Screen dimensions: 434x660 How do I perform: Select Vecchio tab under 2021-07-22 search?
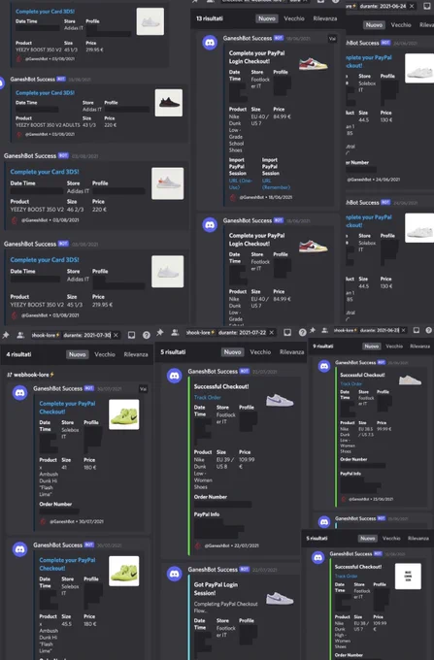260,352
